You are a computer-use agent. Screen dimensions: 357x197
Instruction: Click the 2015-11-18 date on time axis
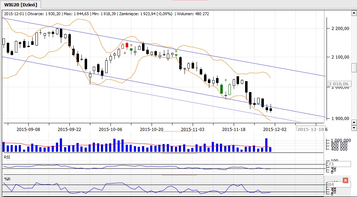tap(234, 129)
